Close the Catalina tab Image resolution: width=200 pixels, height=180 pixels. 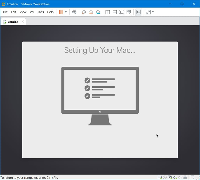point(23,22)
